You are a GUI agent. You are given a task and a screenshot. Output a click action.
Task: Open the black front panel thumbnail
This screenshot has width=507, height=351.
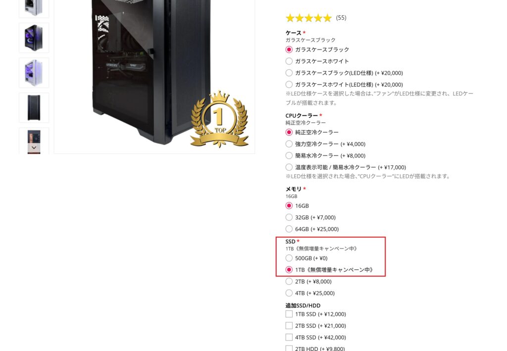click(x=34, y=107)
